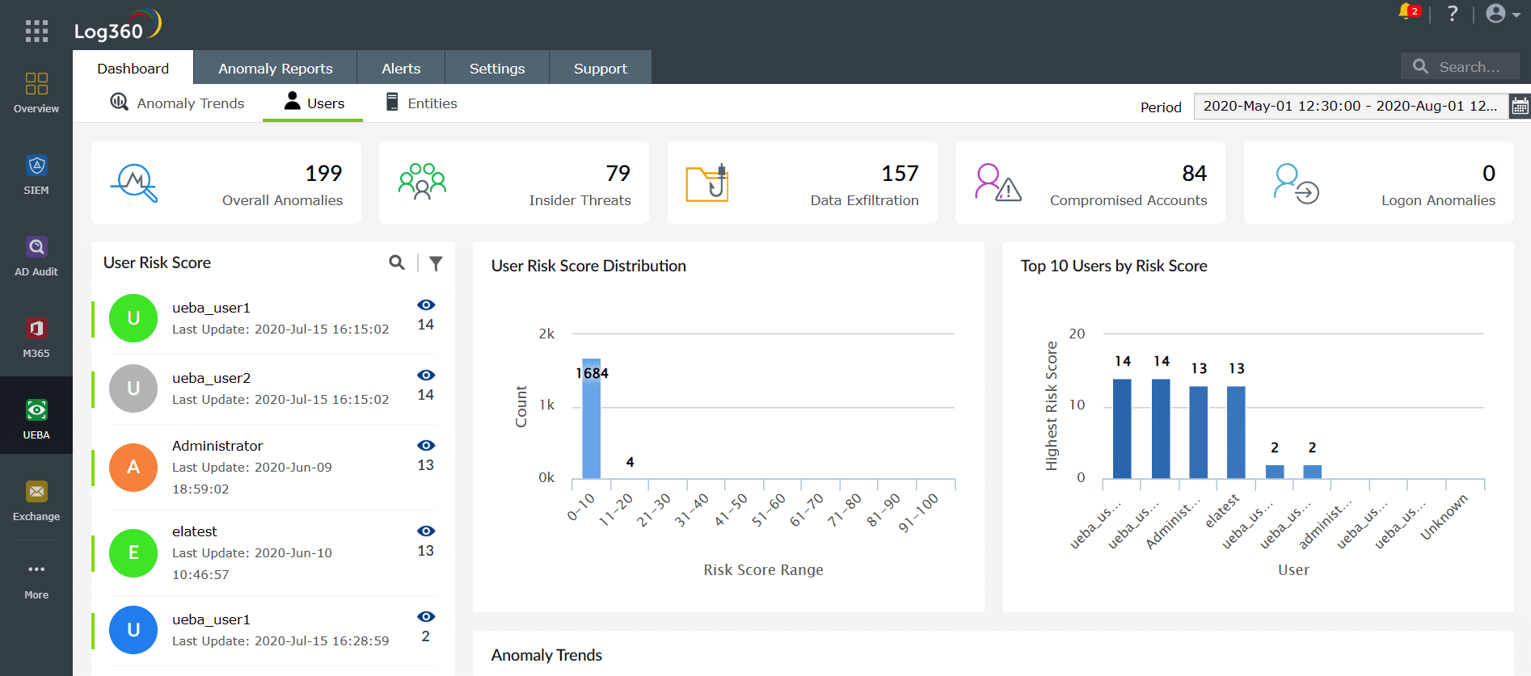The image size is (1531, 676).
Task: Open UEBA module in sidebar
Action: [36, 415]
